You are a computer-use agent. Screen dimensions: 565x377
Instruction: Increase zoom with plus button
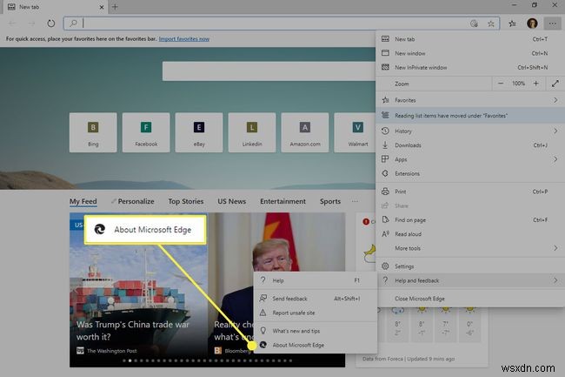click(535, 84)
